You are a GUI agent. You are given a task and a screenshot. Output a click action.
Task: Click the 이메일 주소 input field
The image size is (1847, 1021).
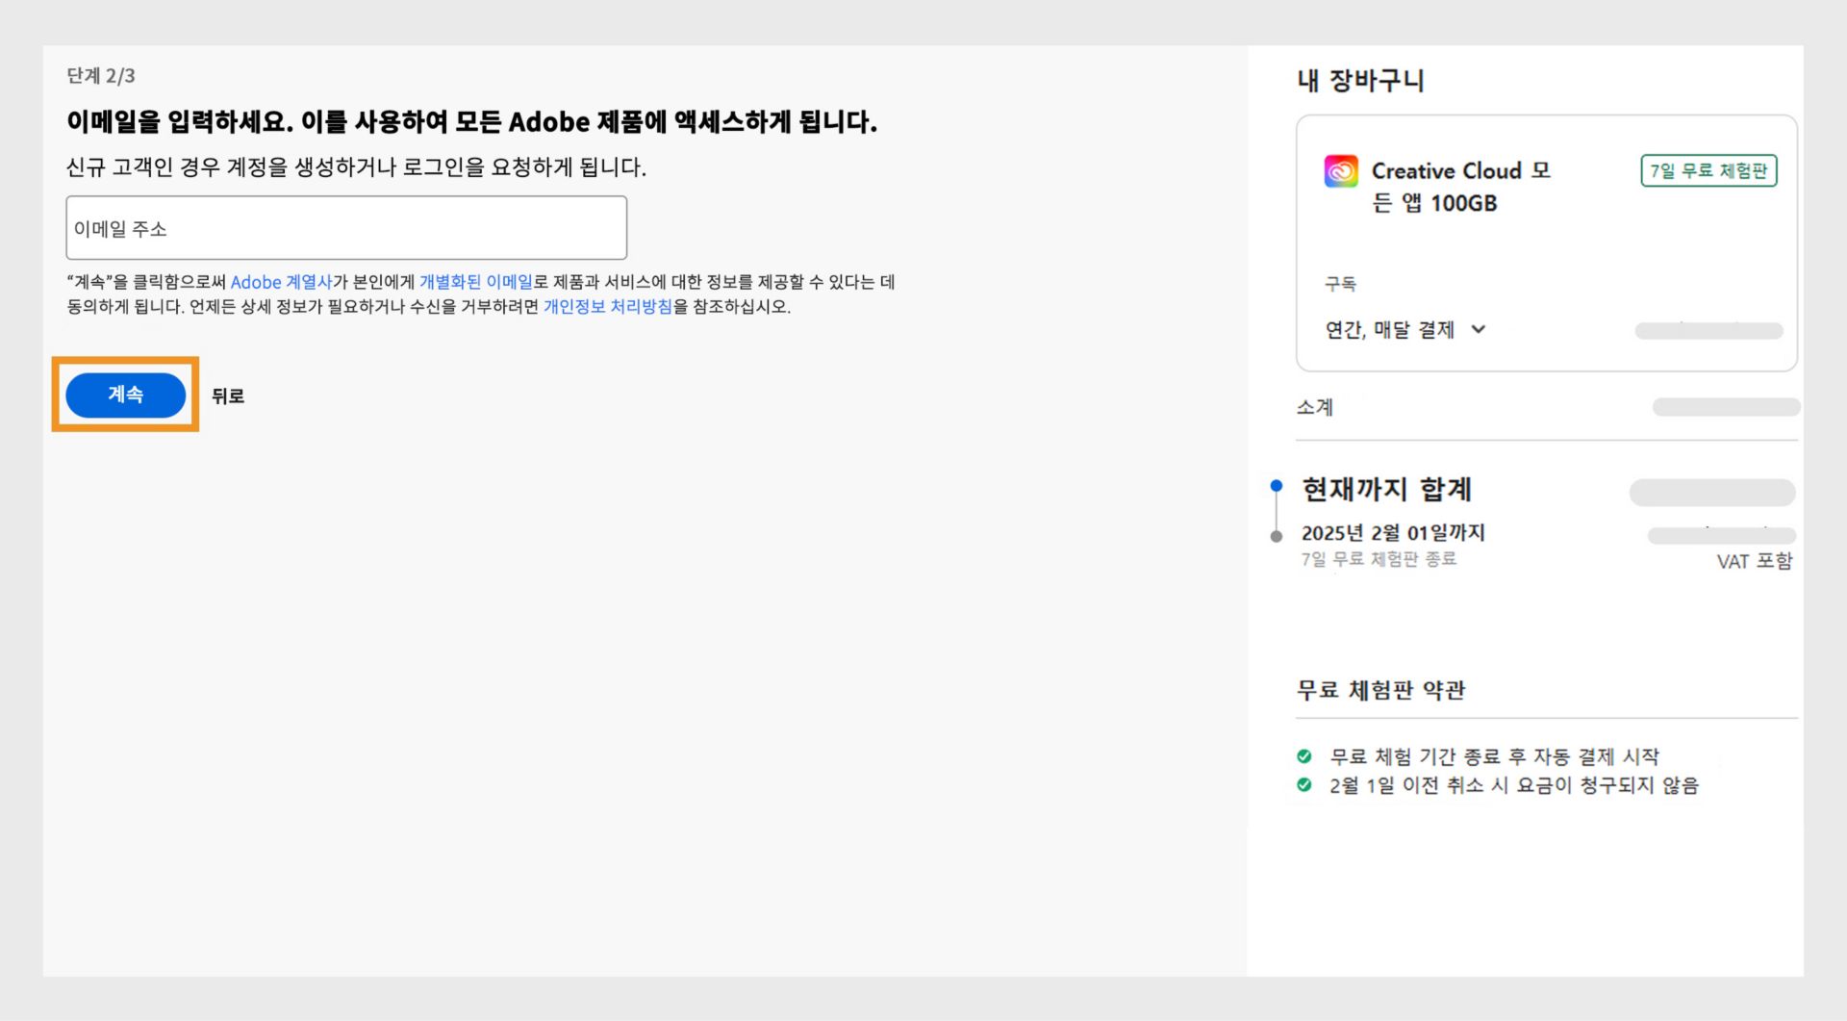click(346, 228)
